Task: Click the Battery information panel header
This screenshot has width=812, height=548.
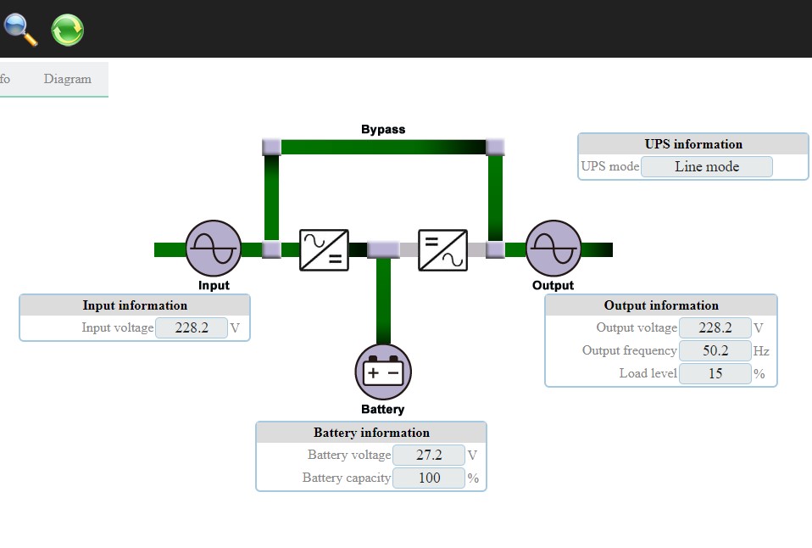Action: (x=371, y=433)
